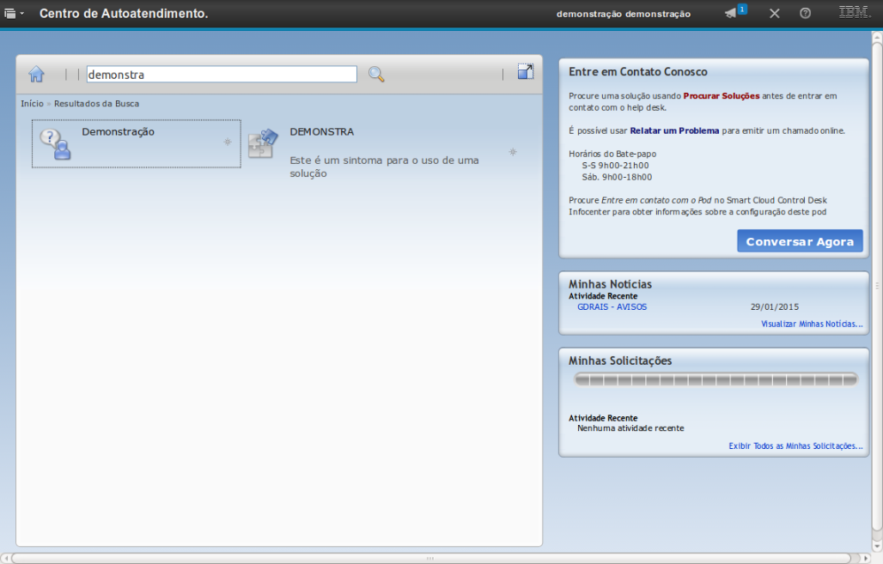Open the navigation menu dropdown at top-left
The width and height of the screenshot is (883, 564).
14,14
